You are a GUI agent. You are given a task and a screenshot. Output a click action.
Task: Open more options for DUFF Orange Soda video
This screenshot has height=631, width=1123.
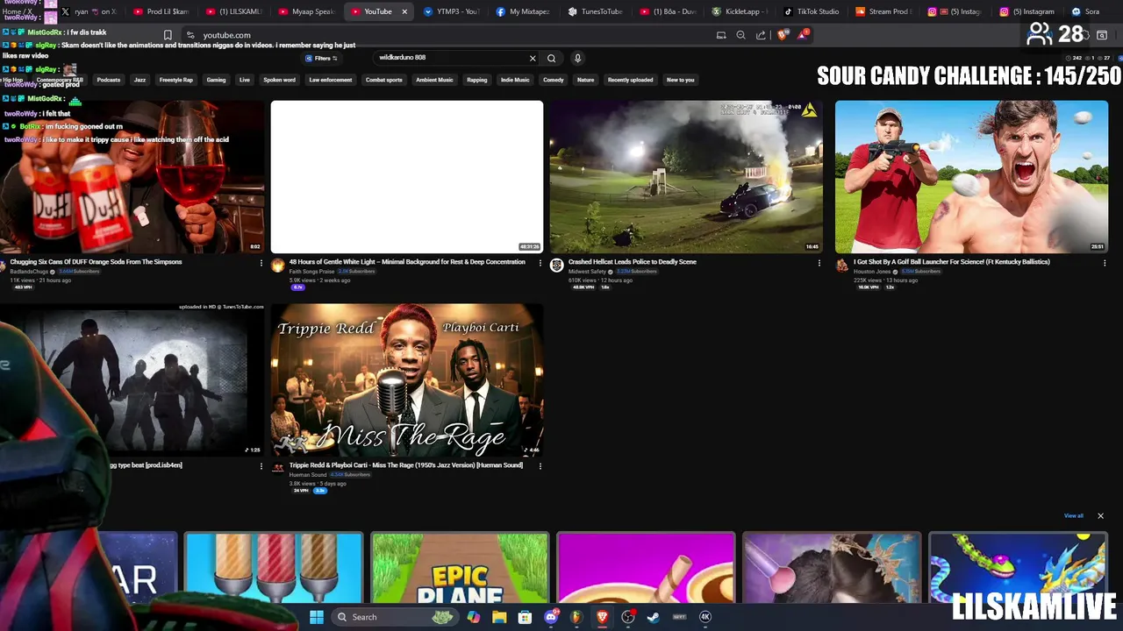pyautogui.click(x=261, y=263)
